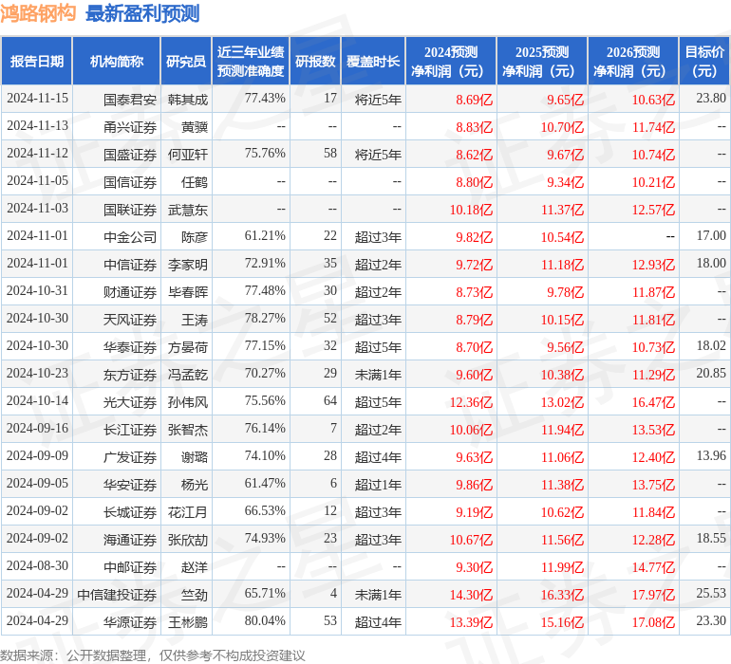Click accuracy value 78.27%
The width and height of the screenshot is (731, 664).
265,318
